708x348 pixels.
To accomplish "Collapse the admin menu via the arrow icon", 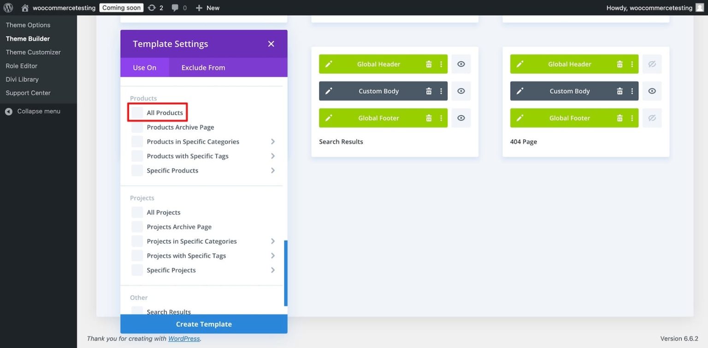I will tap(9, 111).
